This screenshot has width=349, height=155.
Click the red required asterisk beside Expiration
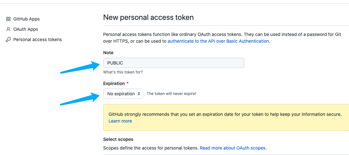[x=128, y=83]
